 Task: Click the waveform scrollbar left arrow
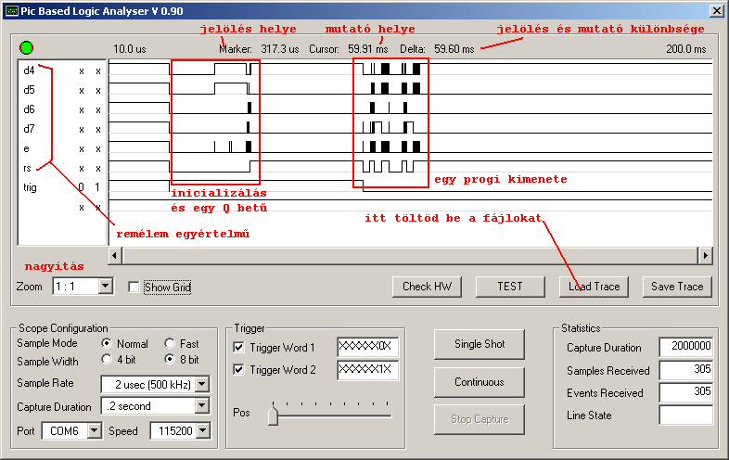(x=115, y=255)
